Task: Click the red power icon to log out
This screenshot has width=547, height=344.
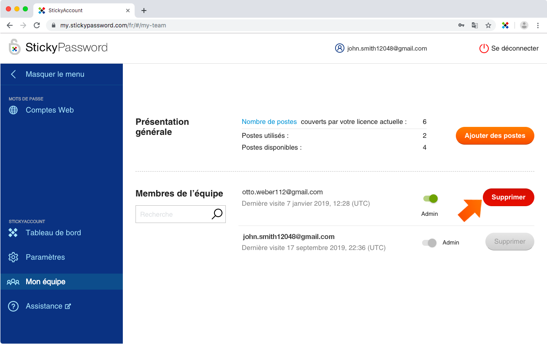Action: (x=484, y=48)
